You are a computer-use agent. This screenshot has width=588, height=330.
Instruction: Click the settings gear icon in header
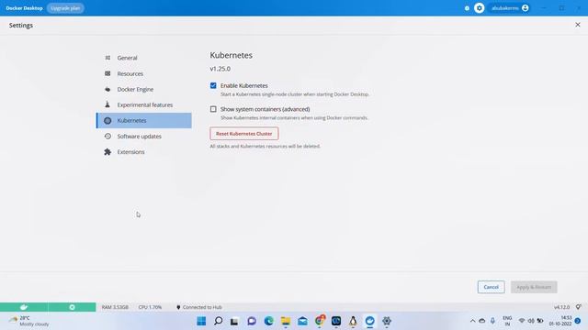[x=480, y=8]
